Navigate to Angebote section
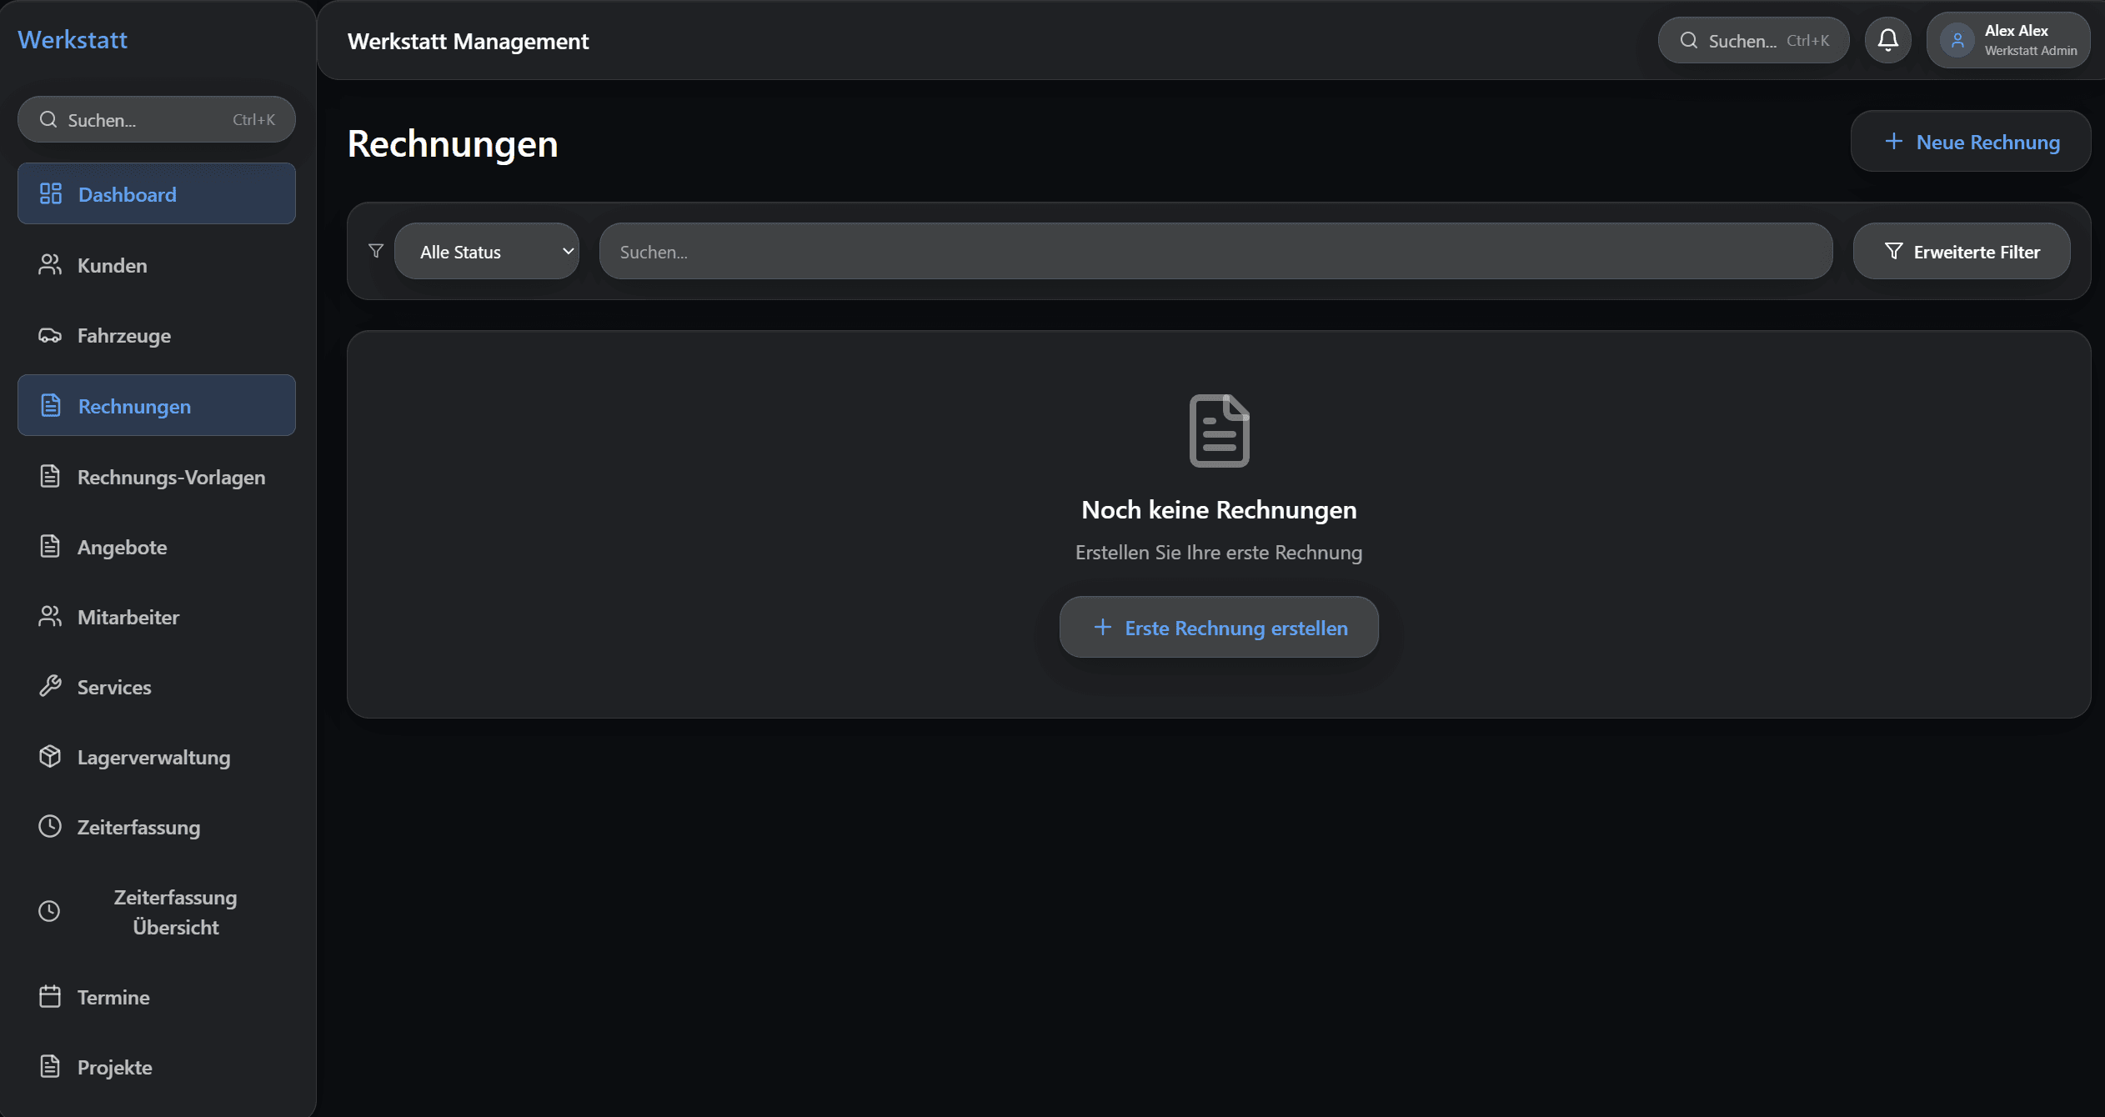The image size is (2105, 1117). pyautogui.click(x=122, y=547)
